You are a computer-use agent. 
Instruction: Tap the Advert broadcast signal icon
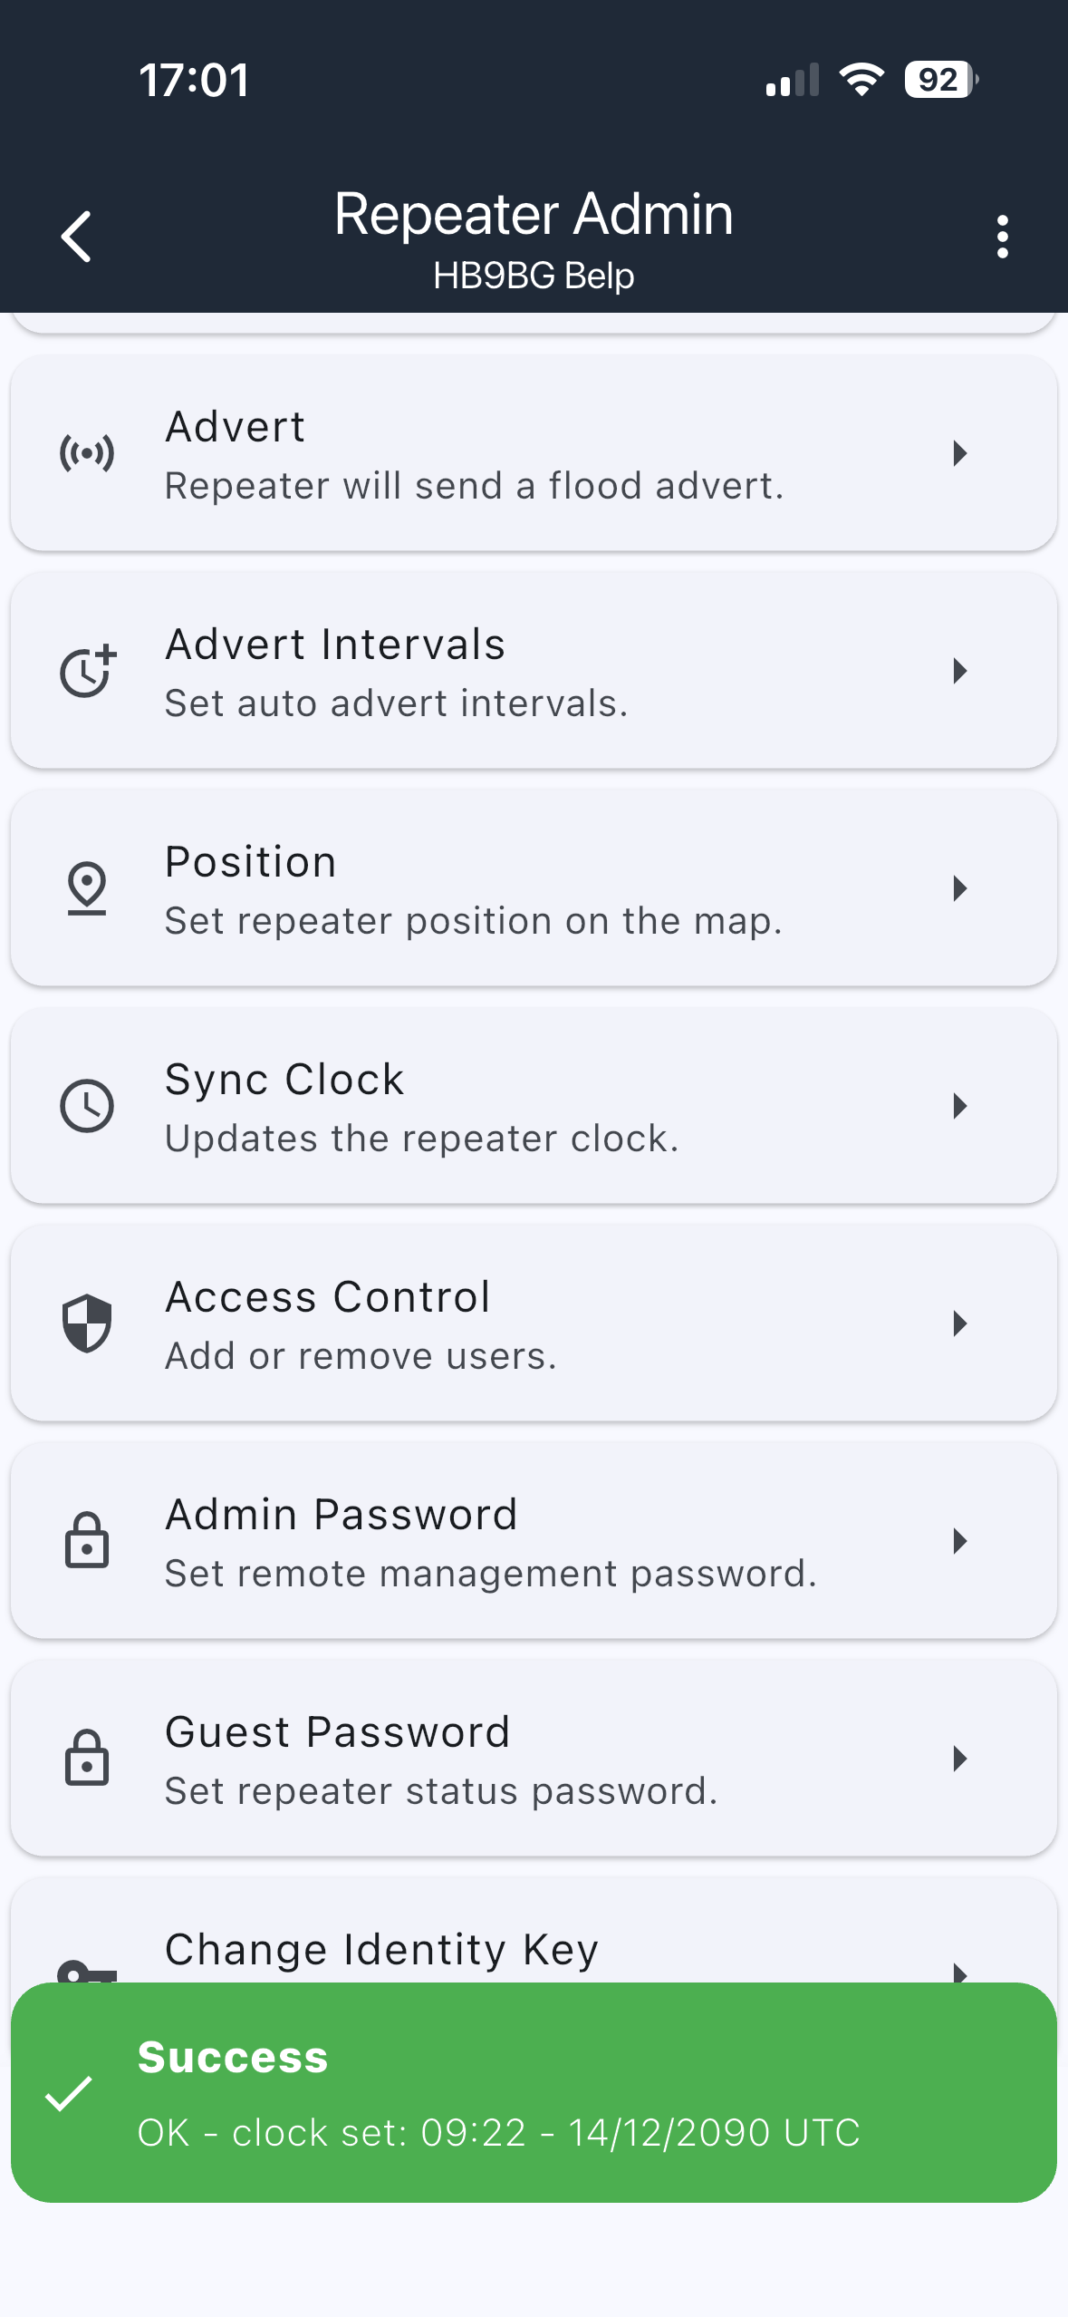coord(87,452)
